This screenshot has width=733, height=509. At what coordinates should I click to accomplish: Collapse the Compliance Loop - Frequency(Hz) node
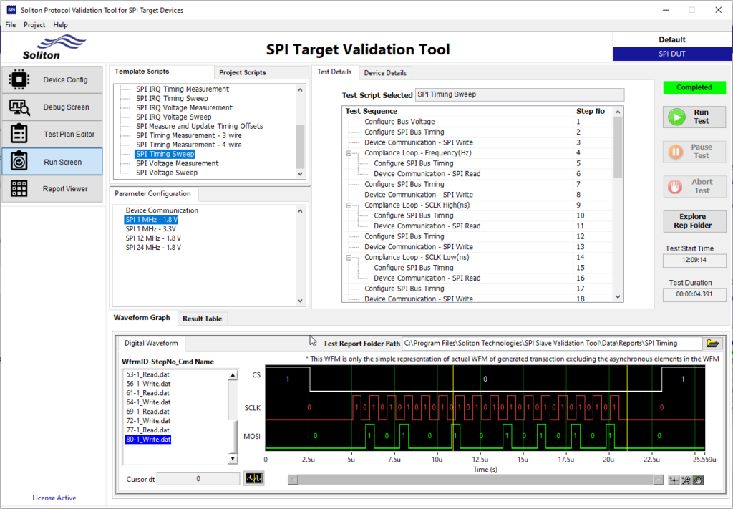click(349, 152)
